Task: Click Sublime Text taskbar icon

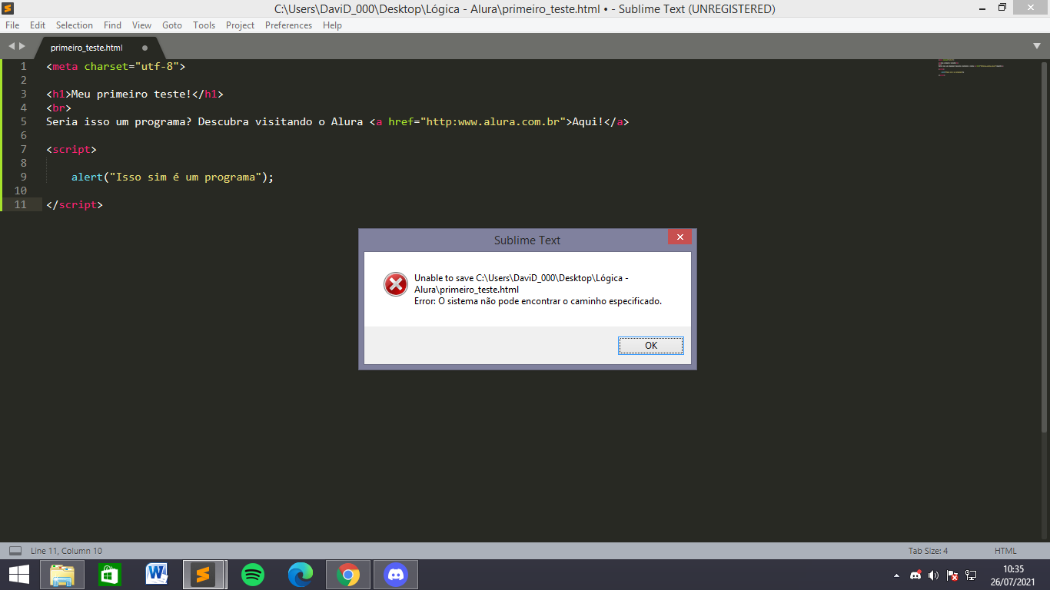Action: (203, 574)
